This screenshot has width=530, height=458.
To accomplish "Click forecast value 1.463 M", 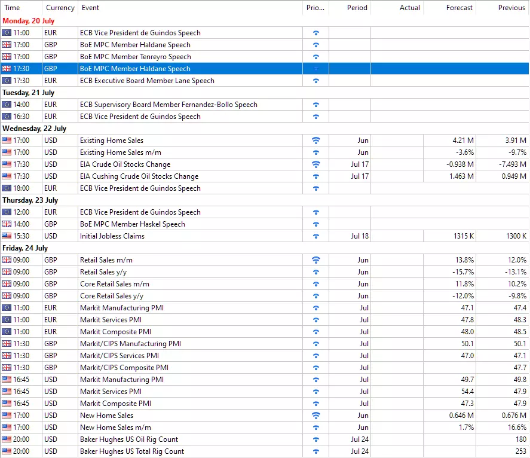I will point(461,176).
